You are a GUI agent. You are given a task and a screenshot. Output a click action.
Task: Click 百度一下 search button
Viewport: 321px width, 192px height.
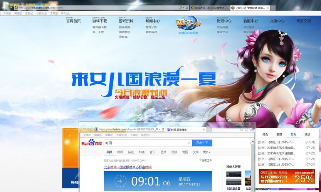tap(202, 143)
